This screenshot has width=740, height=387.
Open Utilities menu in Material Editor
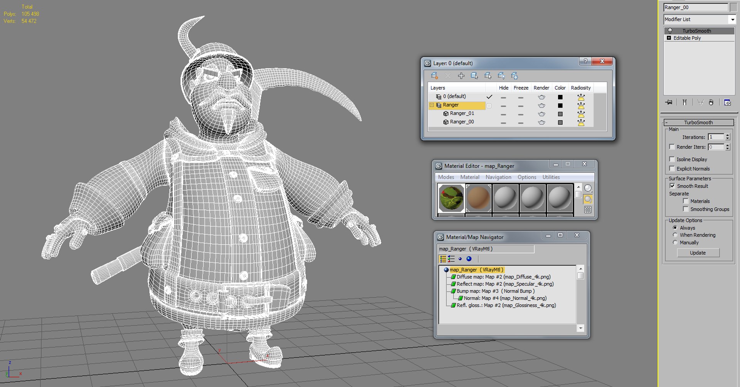pos(551,177)
